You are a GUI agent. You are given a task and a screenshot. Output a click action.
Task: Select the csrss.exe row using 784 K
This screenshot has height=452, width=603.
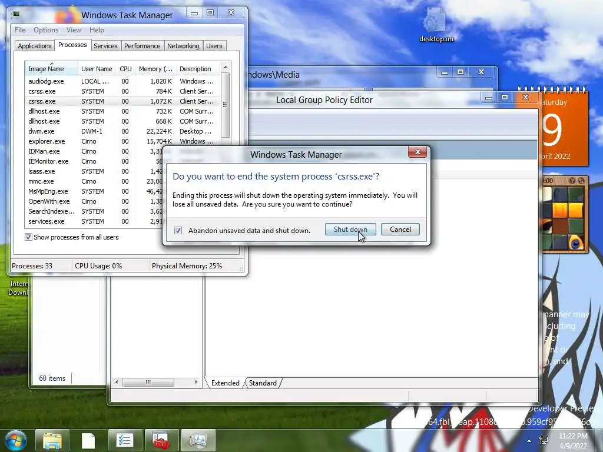(x=122, y=91)
